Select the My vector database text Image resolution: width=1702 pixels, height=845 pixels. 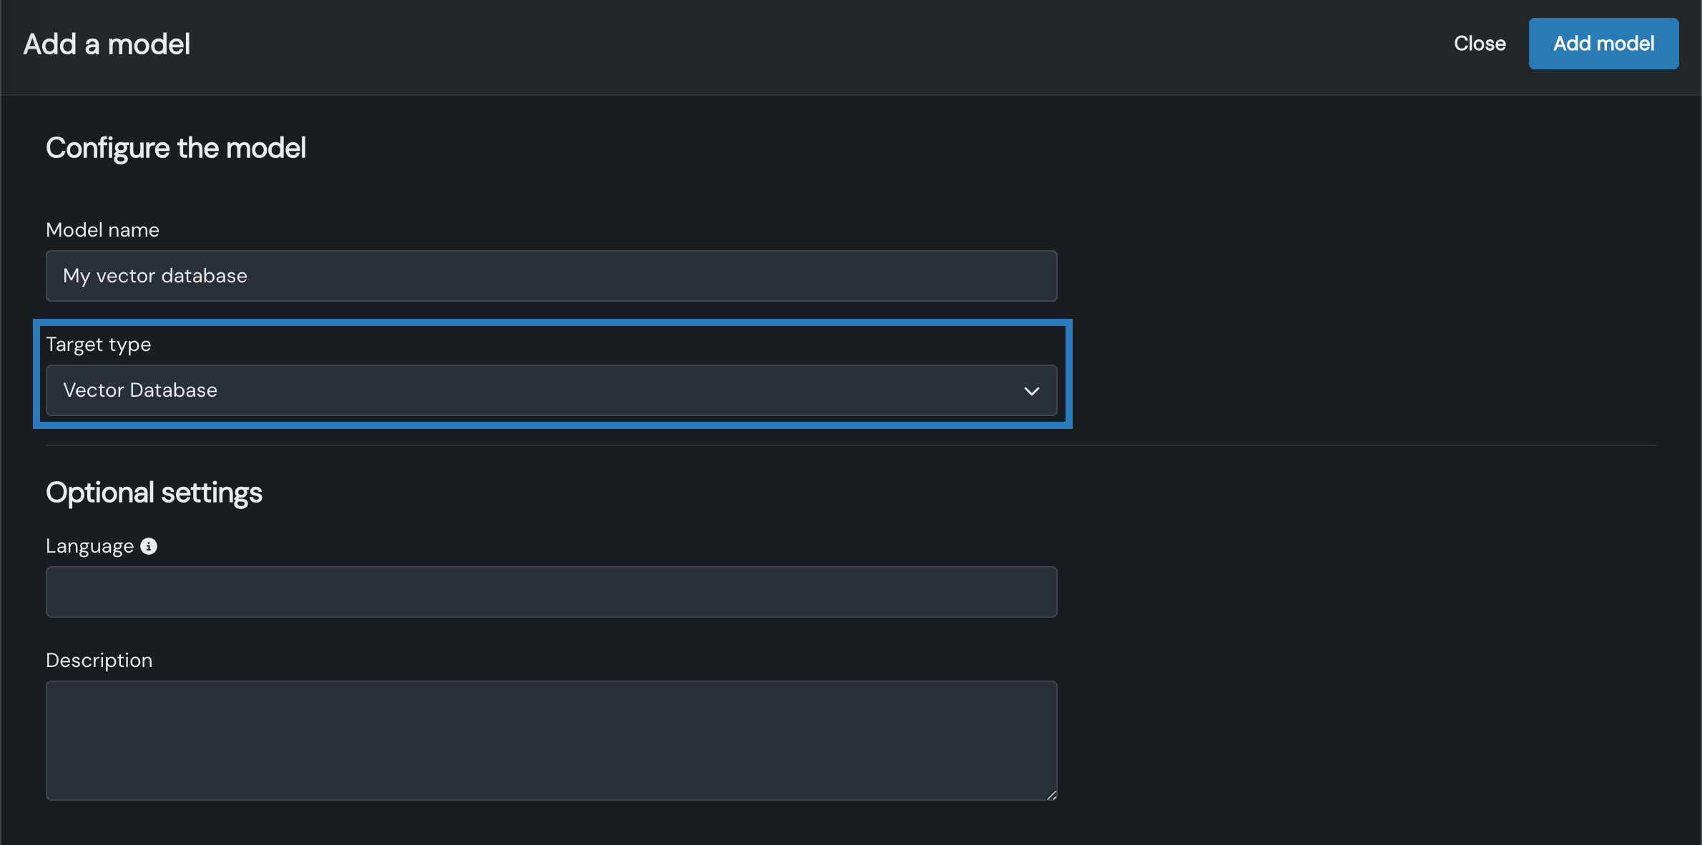[155, 276]
